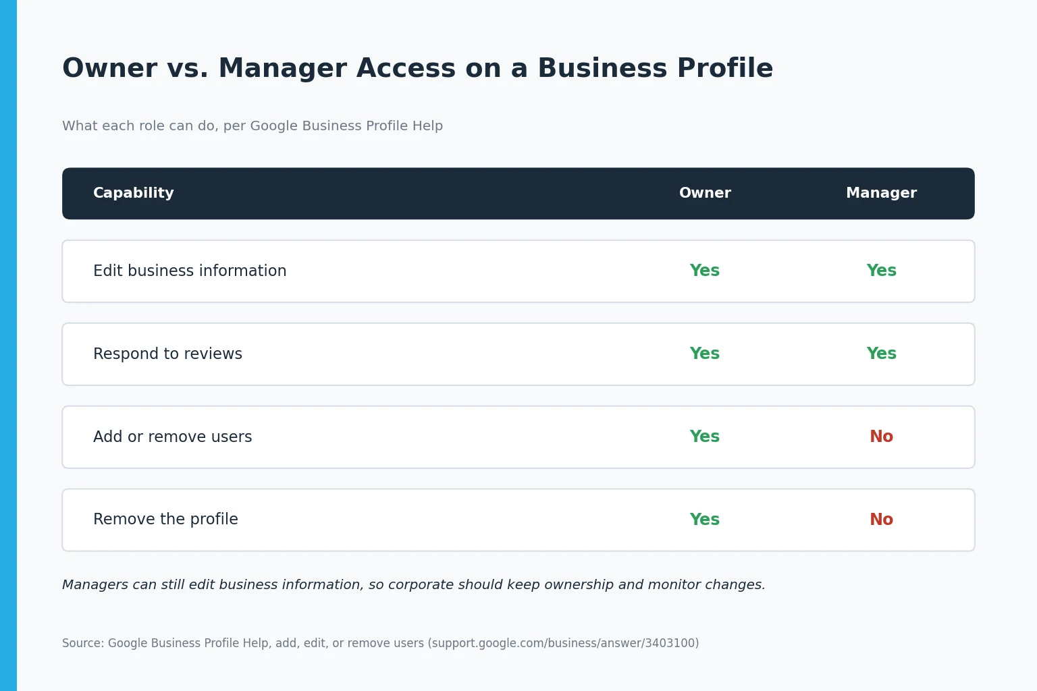Click Manager 'Yes' in Edit business information row
Viewport: 1037px width, 691px height.
(881, 271)
